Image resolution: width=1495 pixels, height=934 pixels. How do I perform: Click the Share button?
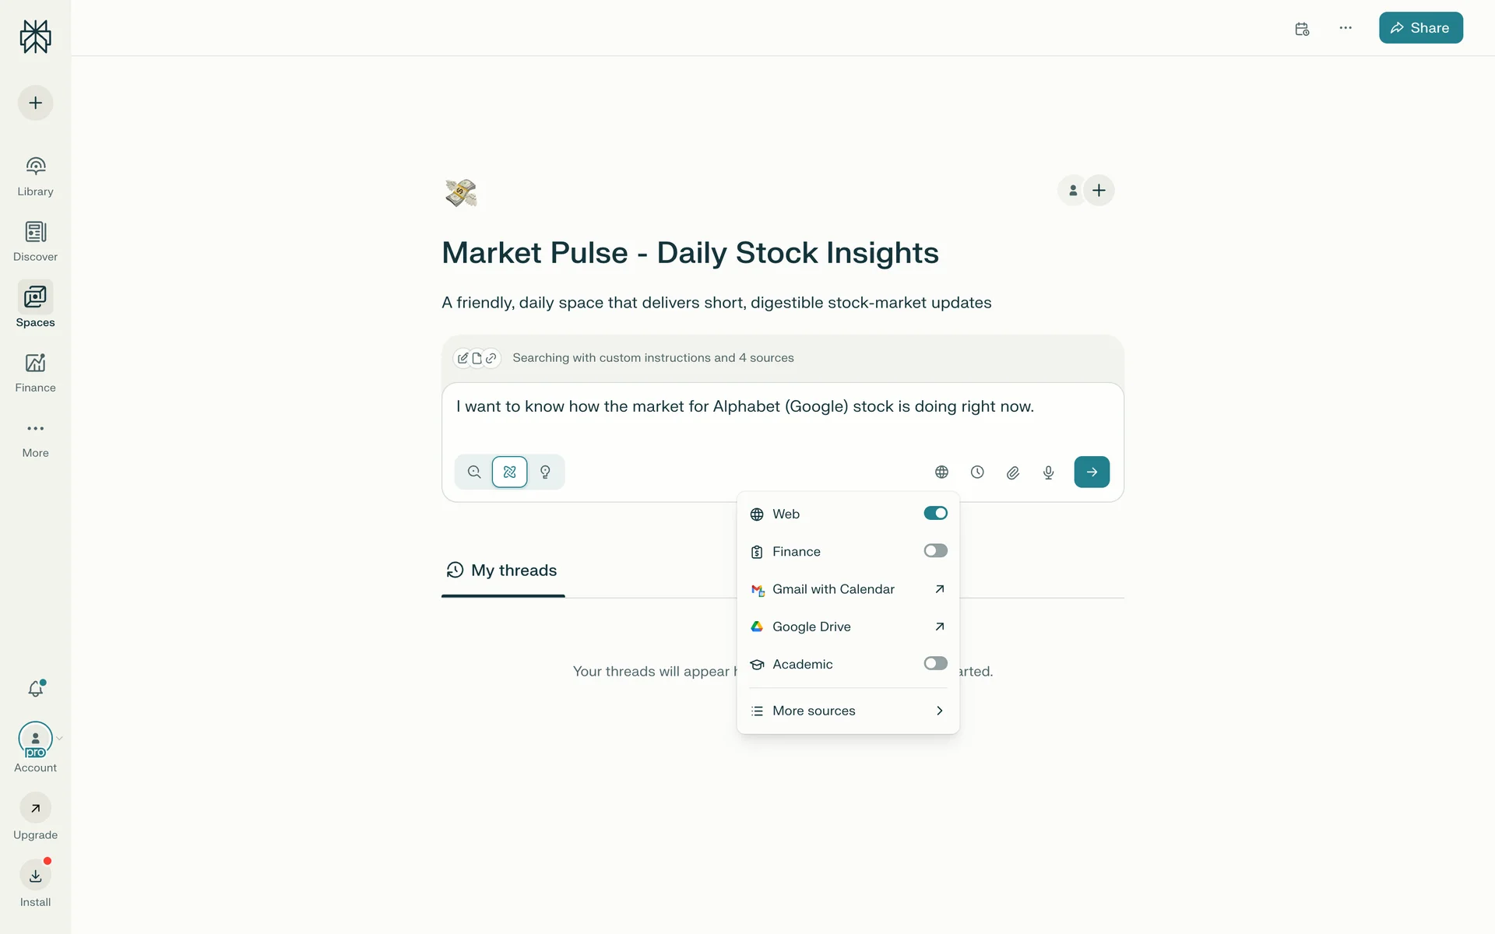pos(1420,28)
